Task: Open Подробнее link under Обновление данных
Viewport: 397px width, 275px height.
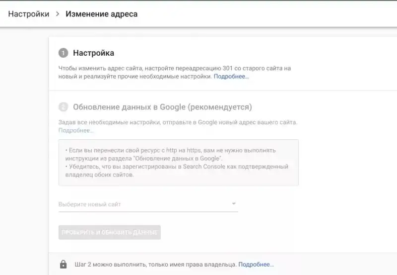Action: [76, 130]
